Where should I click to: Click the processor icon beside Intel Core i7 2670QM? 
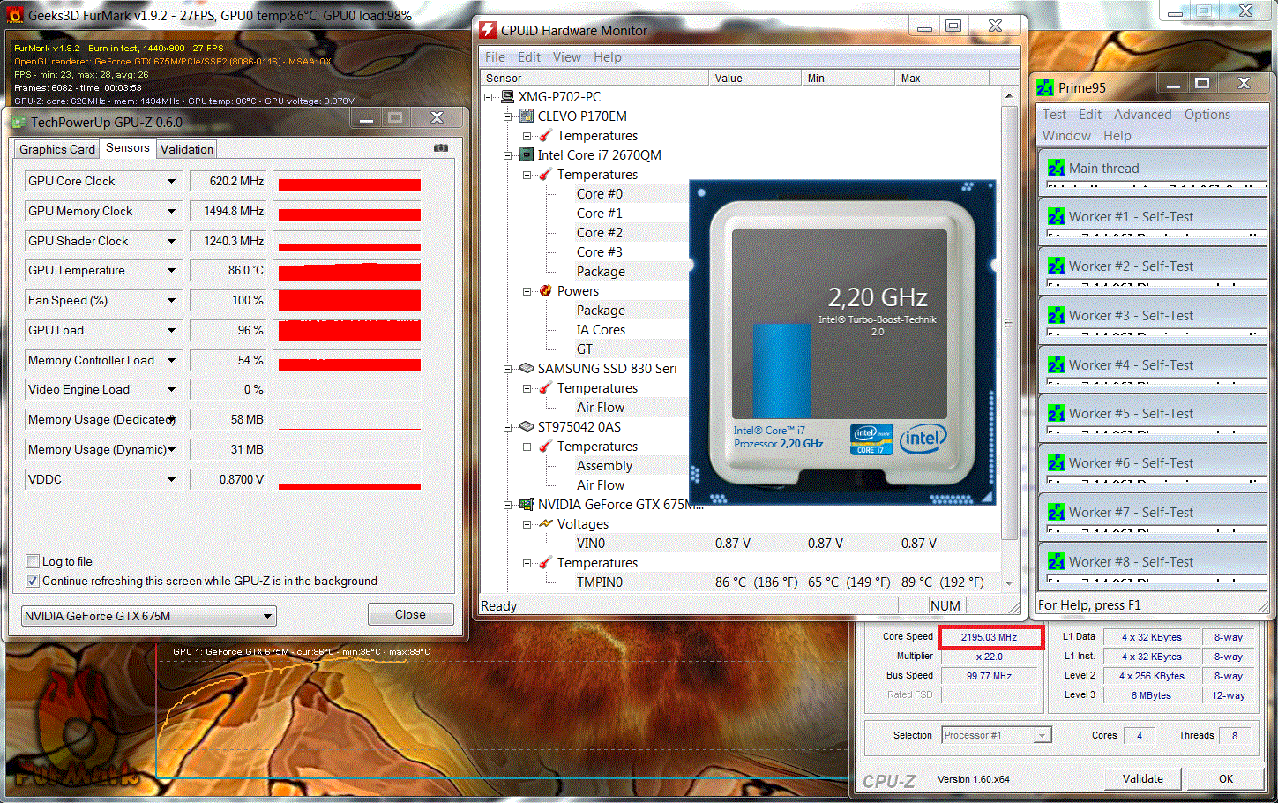pos(527,154)
